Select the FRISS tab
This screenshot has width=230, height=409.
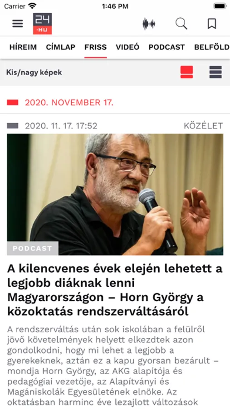96,47
